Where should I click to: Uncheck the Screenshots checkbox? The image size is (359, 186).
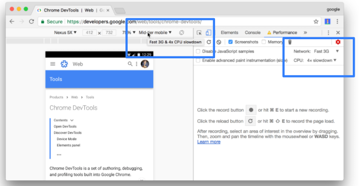click(230, 42)
